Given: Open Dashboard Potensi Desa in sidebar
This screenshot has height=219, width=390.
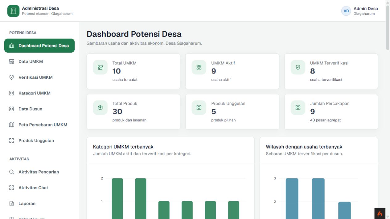Looking at the screenshot, I should (39, 46).
